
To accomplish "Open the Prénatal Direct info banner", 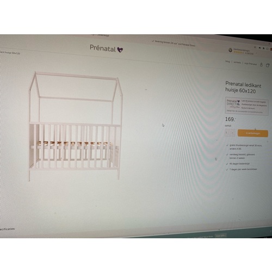I will coord(246,106).
